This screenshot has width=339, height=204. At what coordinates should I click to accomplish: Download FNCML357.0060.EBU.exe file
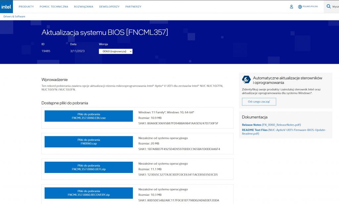click(x=88, y=116)
